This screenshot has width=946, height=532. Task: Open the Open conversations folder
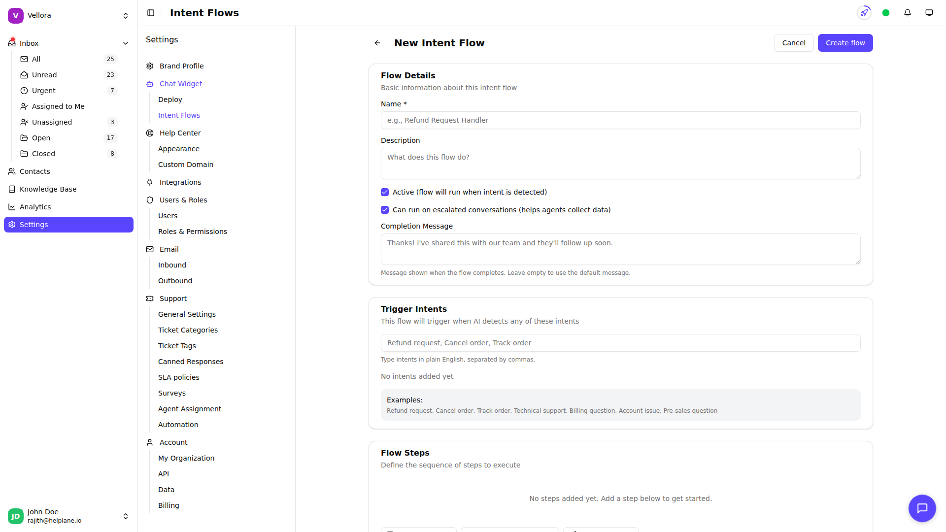(x=68, y=138)
